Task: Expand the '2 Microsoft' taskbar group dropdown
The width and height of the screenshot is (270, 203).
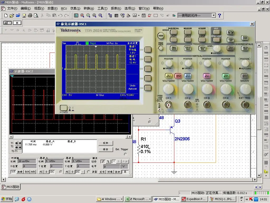Action: 150,199
